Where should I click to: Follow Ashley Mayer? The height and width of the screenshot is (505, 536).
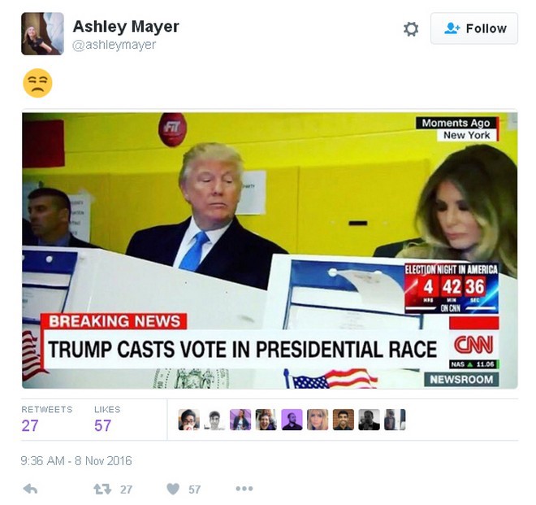474,28
